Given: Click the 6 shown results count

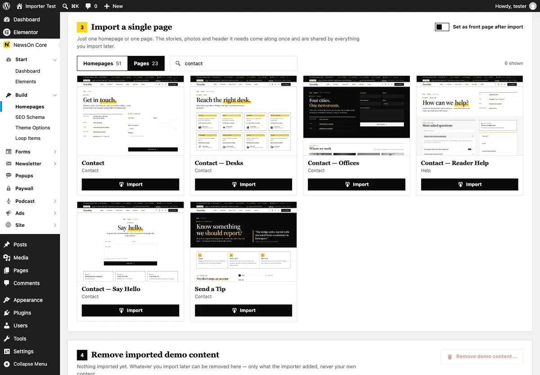Looking at the screenshot, I should pos(513,63).
